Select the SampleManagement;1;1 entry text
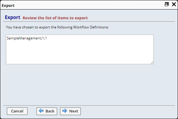The width and height of the screenshot is (178, 119). click(27, 38)
